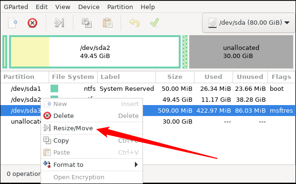Click the Resize/Move toolbar icon

pos(59,23)
